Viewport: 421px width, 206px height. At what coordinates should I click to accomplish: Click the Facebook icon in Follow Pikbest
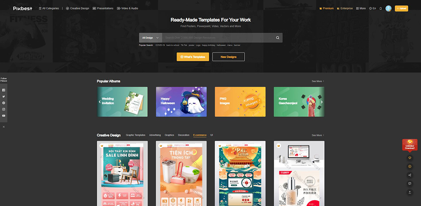pos(4,90)
